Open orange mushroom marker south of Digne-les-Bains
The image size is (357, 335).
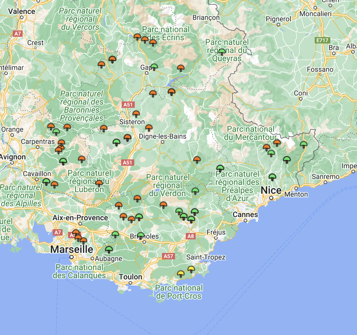click(x=197, y=159)
